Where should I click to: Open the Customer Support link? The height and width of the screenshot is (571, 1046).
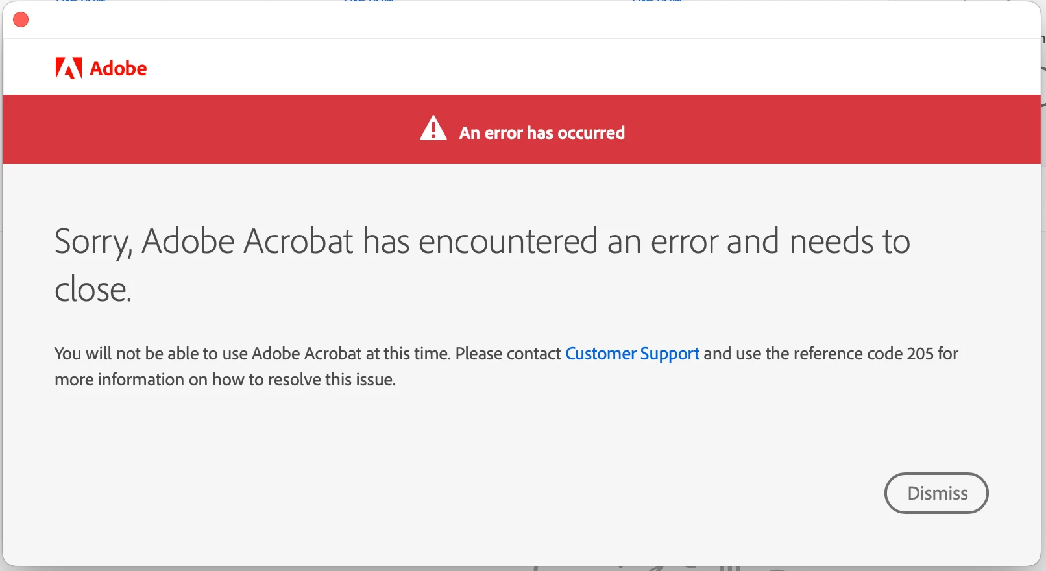632,354
